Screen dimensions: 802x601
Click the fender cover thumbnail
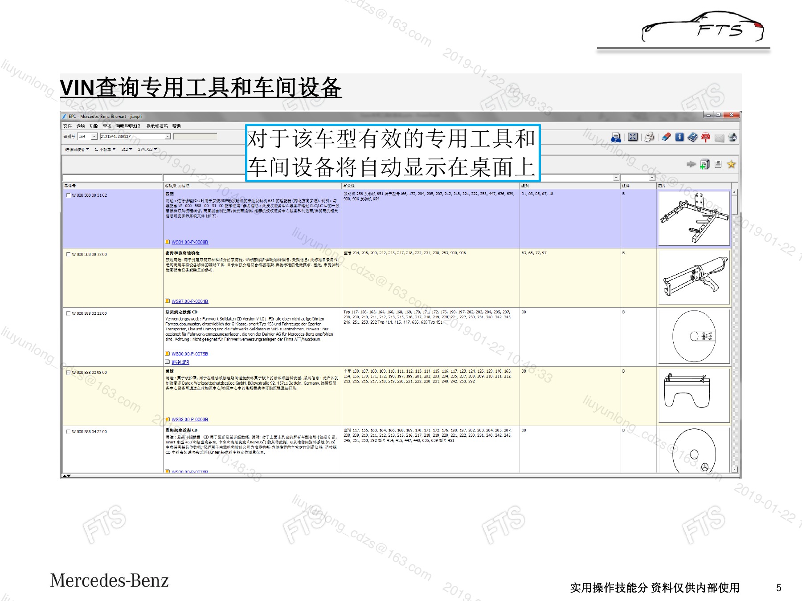click(694, 396)
